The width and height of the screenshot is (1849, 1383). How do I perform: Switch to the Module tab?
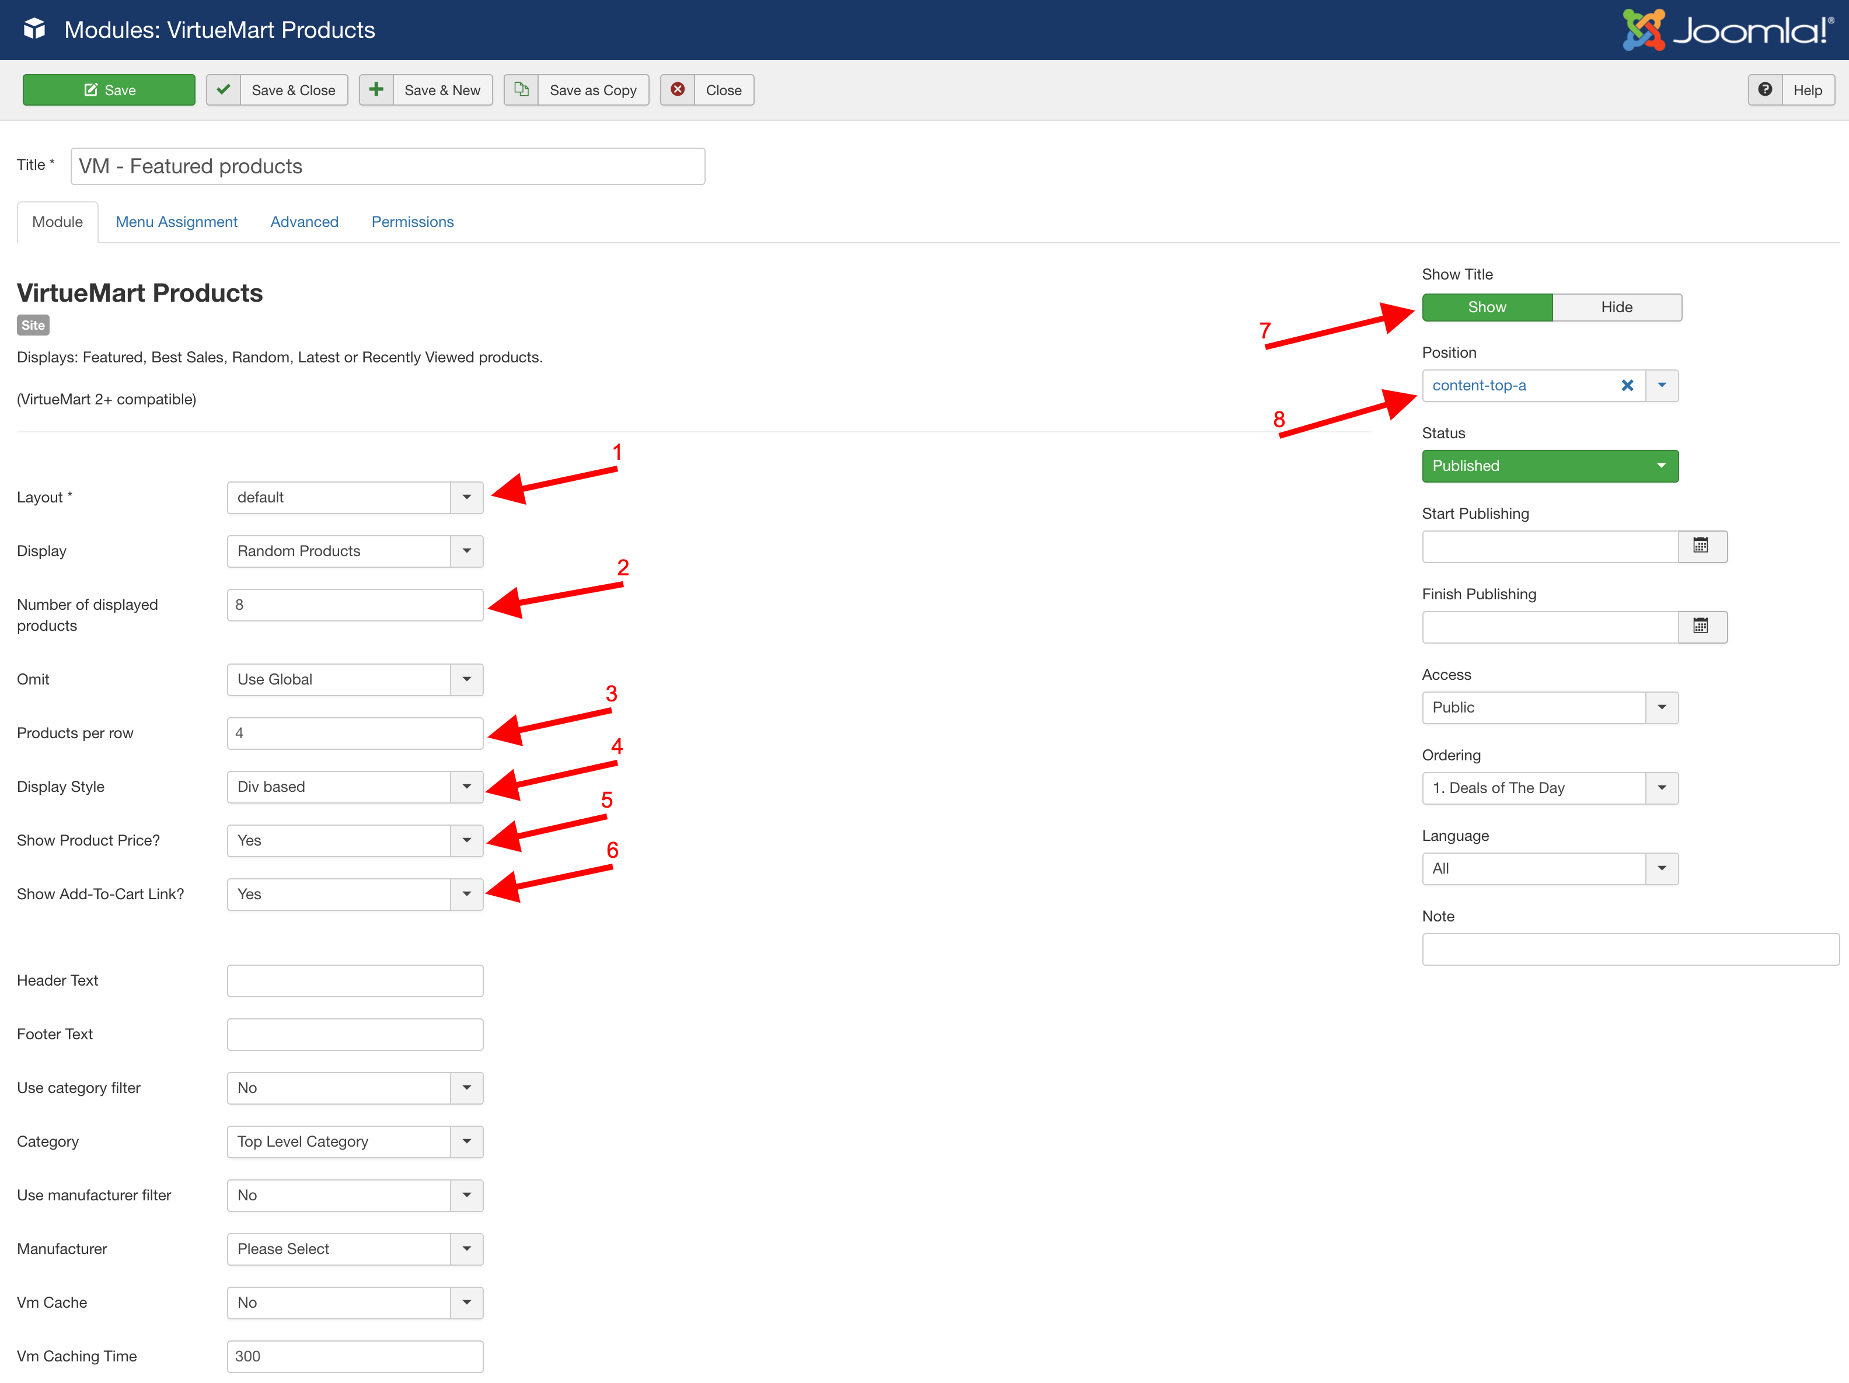click(57, 221)
